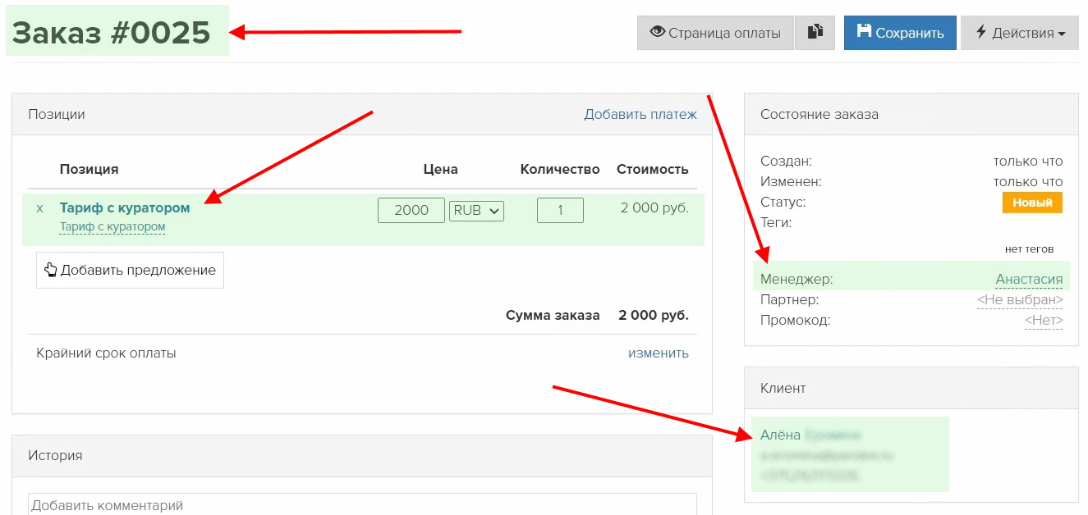The height and width of the screenshot is (515, 1088).
Task: Set promo code by clicking Нет
Action: pos(1043,321)
